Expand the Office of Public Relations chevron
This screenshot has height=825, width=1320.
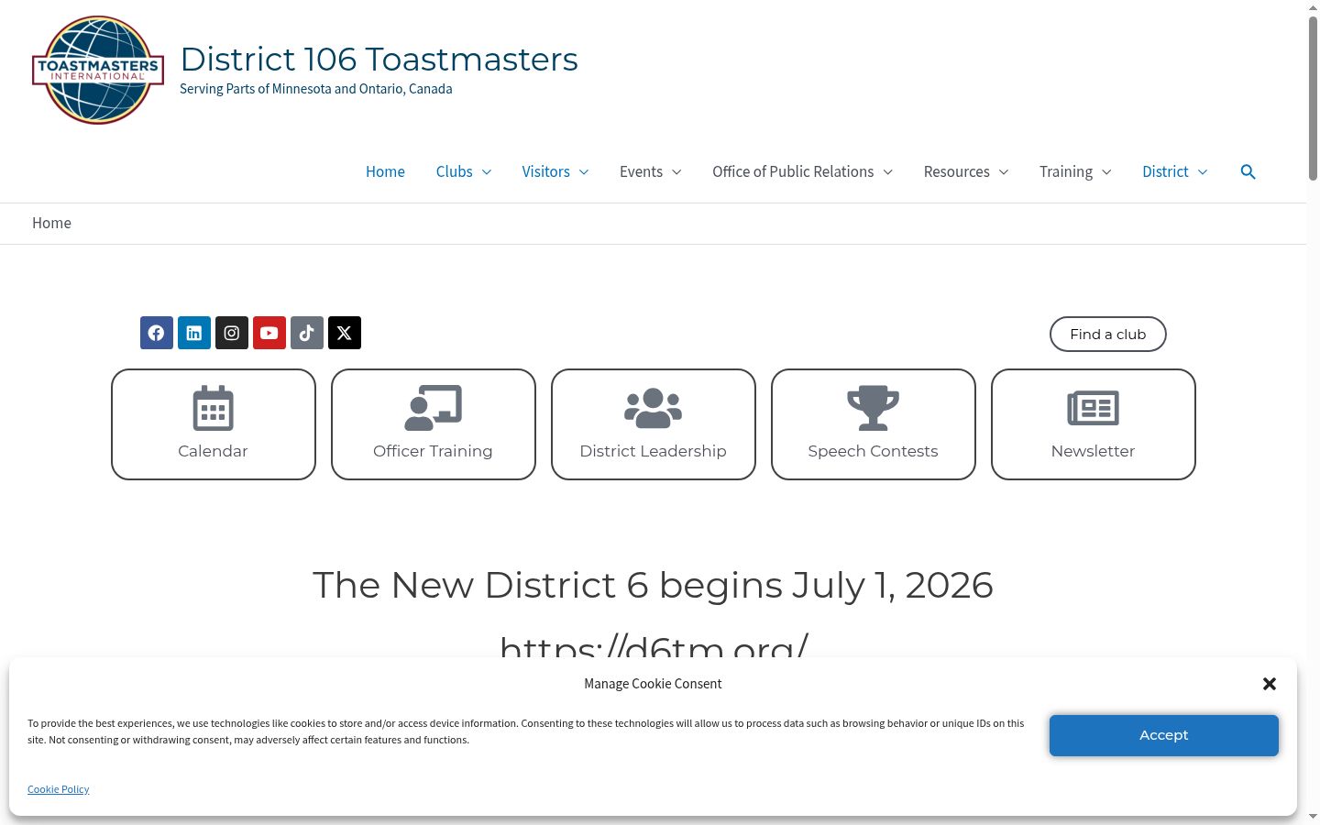pos(887,172)
